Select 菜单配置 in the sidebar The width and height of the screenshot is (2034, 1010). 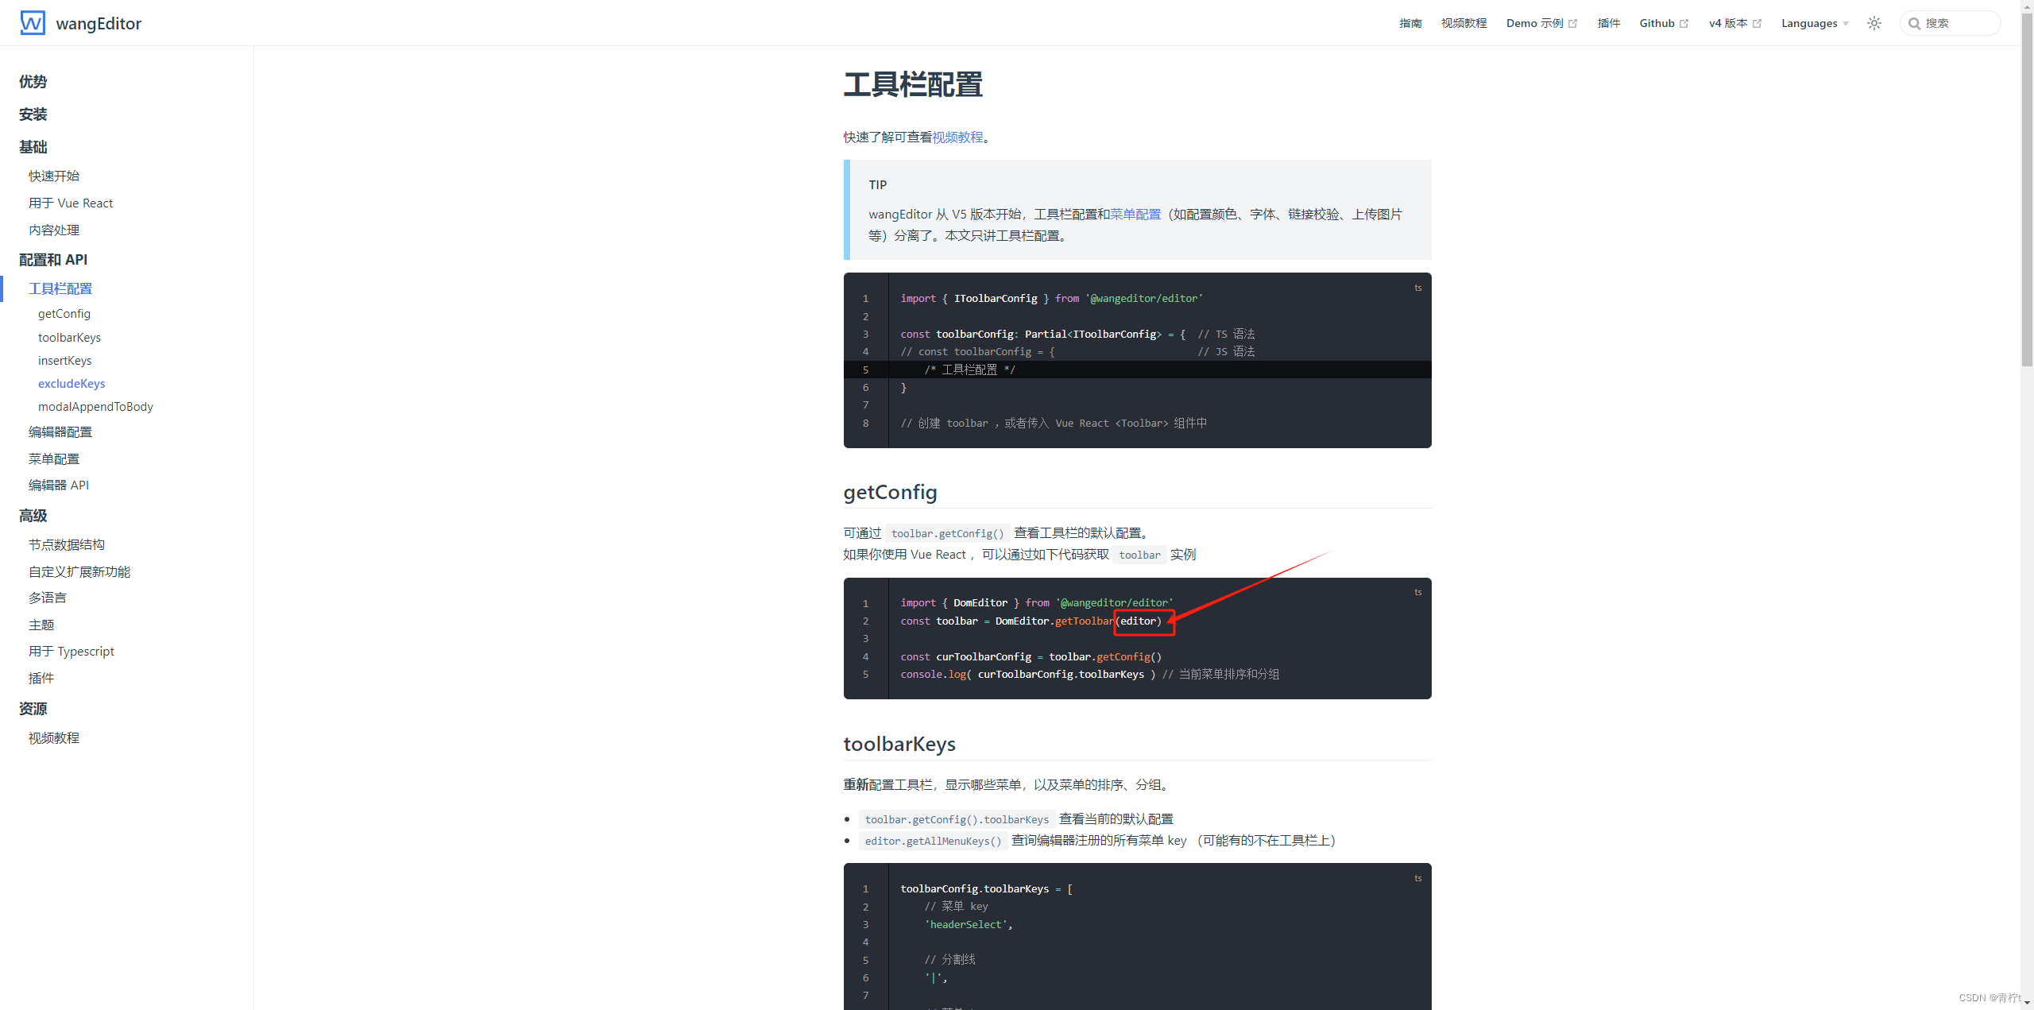click(54, 459)
